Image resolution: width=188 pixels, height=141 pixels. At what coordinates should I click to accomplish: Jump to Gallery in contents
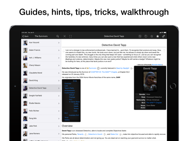tap(67, 120)
